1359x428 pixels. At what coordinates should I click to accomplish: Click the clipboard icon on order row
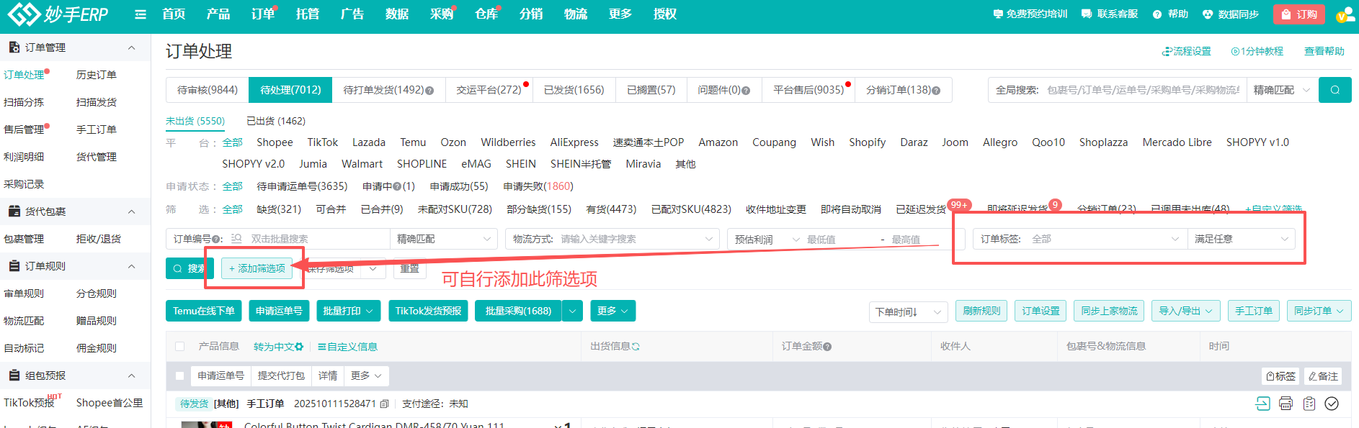(1309, 404)
